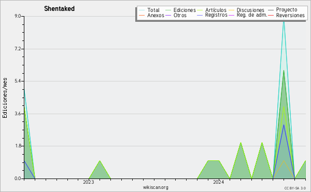This screenshot has width=311, height=192.
Task: Click the wikiscan.org caption
Action: [155, 187]
